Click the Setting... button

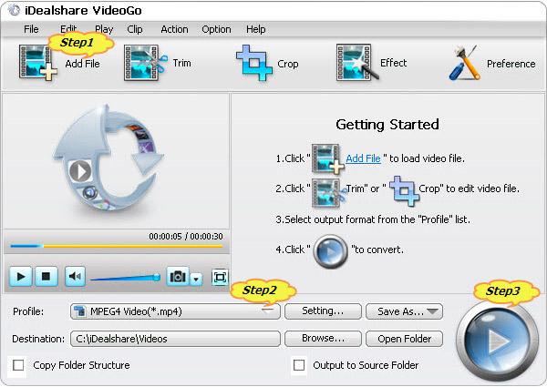pos(323,311)
